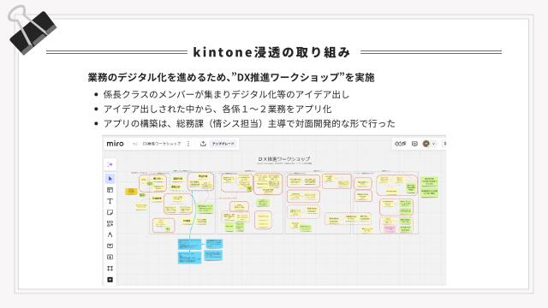Click the miro logo
This screenshot has height=308, width=548.
[115, 144]
